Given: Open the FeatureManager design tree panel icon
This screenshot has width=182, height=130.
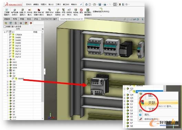Looking at the screenshot, I should coord(6,23).
